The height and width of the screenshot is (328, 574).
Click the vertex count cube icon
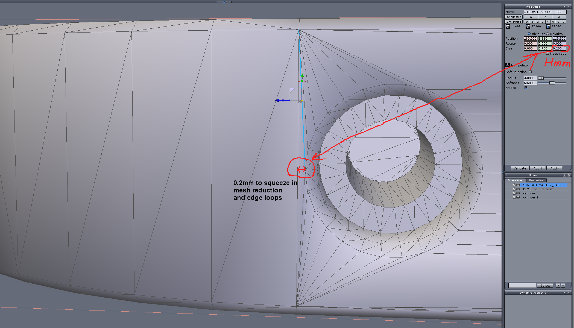[508, 27]
